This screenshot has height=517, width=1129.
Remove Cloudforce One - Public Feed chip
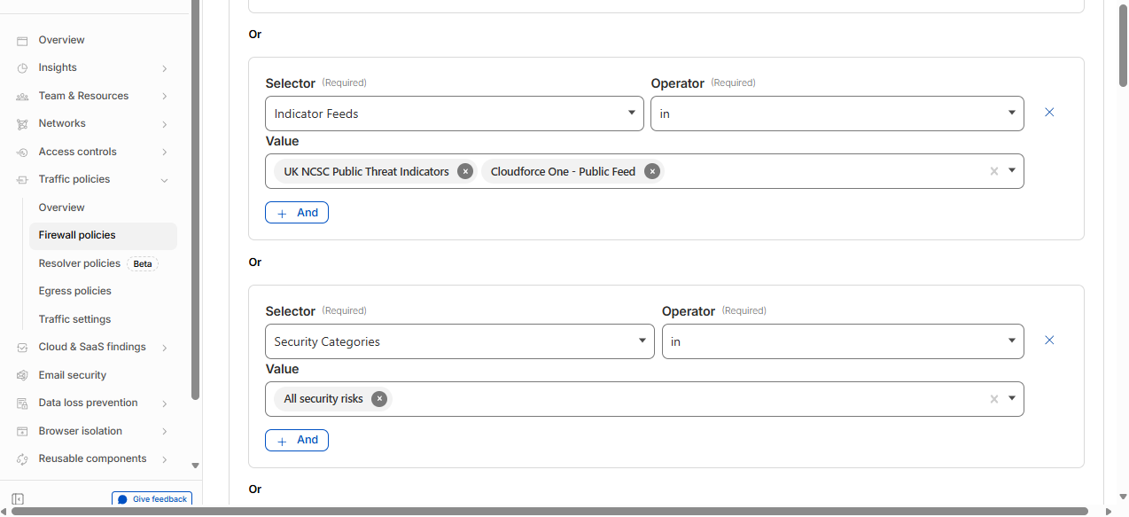pyautogui.click(x=652, y=172)
